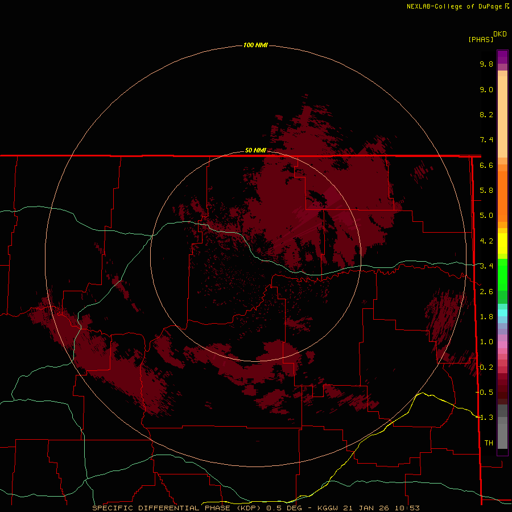Click the 1.8 value on the legend

[x=486, y=317]
